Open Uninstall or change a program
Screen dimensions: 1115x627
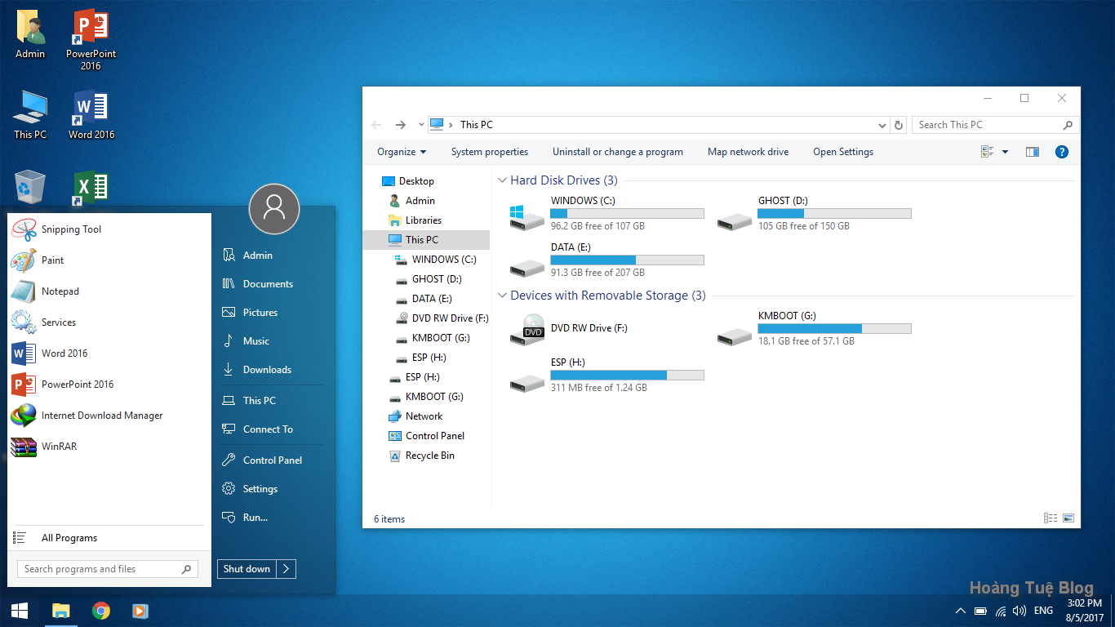[618, 151]
